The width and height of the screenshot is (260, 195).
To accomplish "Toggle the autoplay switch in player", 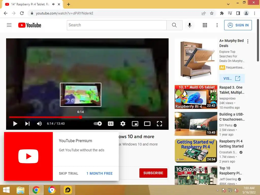I will pyautogui.click(x=98, y=124).
